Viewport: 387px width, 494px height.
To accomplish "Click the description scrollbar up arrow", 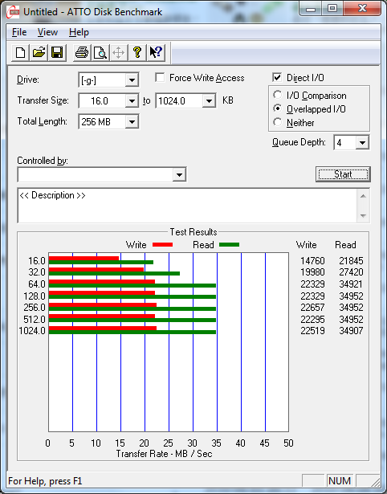I will [363, 196].
